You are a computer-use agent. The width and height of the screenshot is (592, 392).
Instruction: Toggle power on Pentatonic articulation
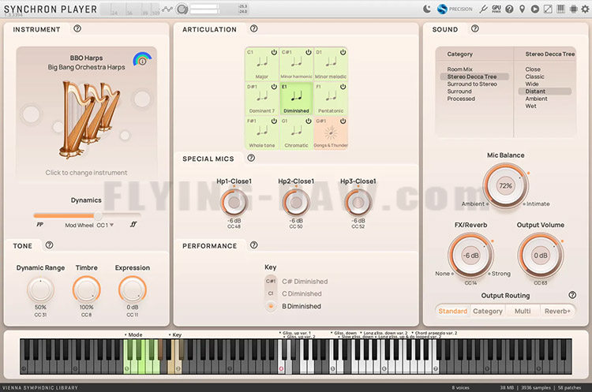click(x=343, y=87)
